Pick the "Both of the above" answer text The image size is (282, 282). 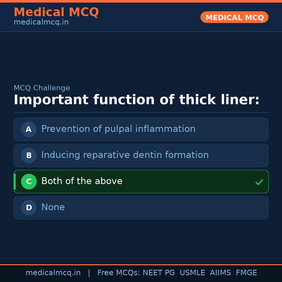(x=82, y=181)
